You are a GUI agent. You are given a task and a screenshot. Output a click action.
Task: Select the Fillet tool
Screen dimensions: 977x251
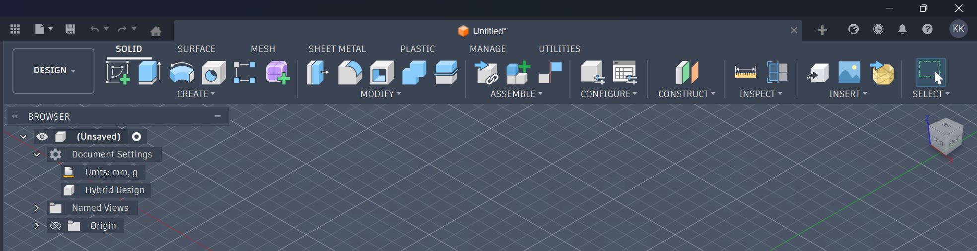pos(350,72)
